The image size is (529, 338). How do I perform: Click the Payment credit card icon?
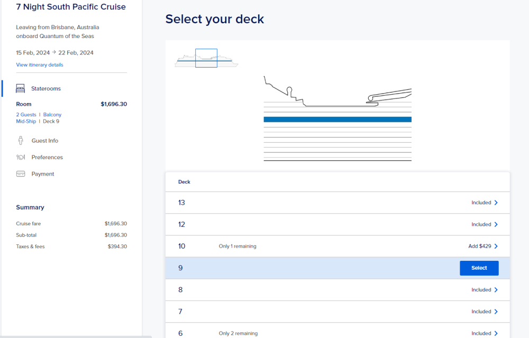pos(21,174)
